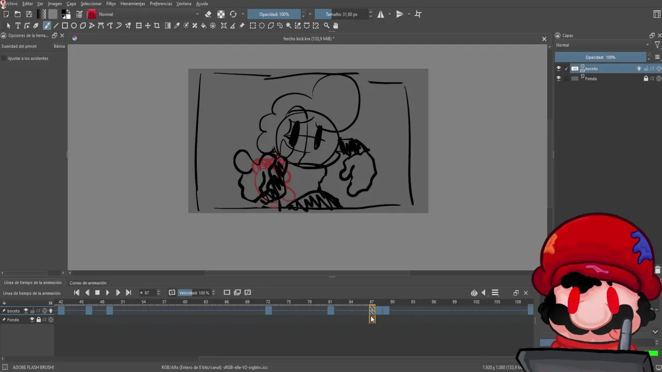Activate the Move tool
This screenshot has height=372, width=662.
point(148,25)
